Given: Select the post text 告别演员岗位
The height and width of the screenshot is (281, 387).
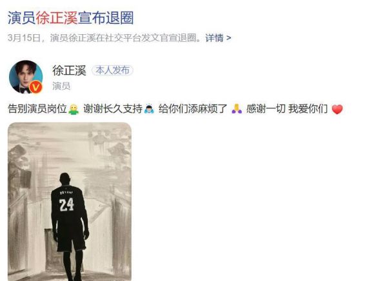Looking at the screenshot, I should 37,109.
